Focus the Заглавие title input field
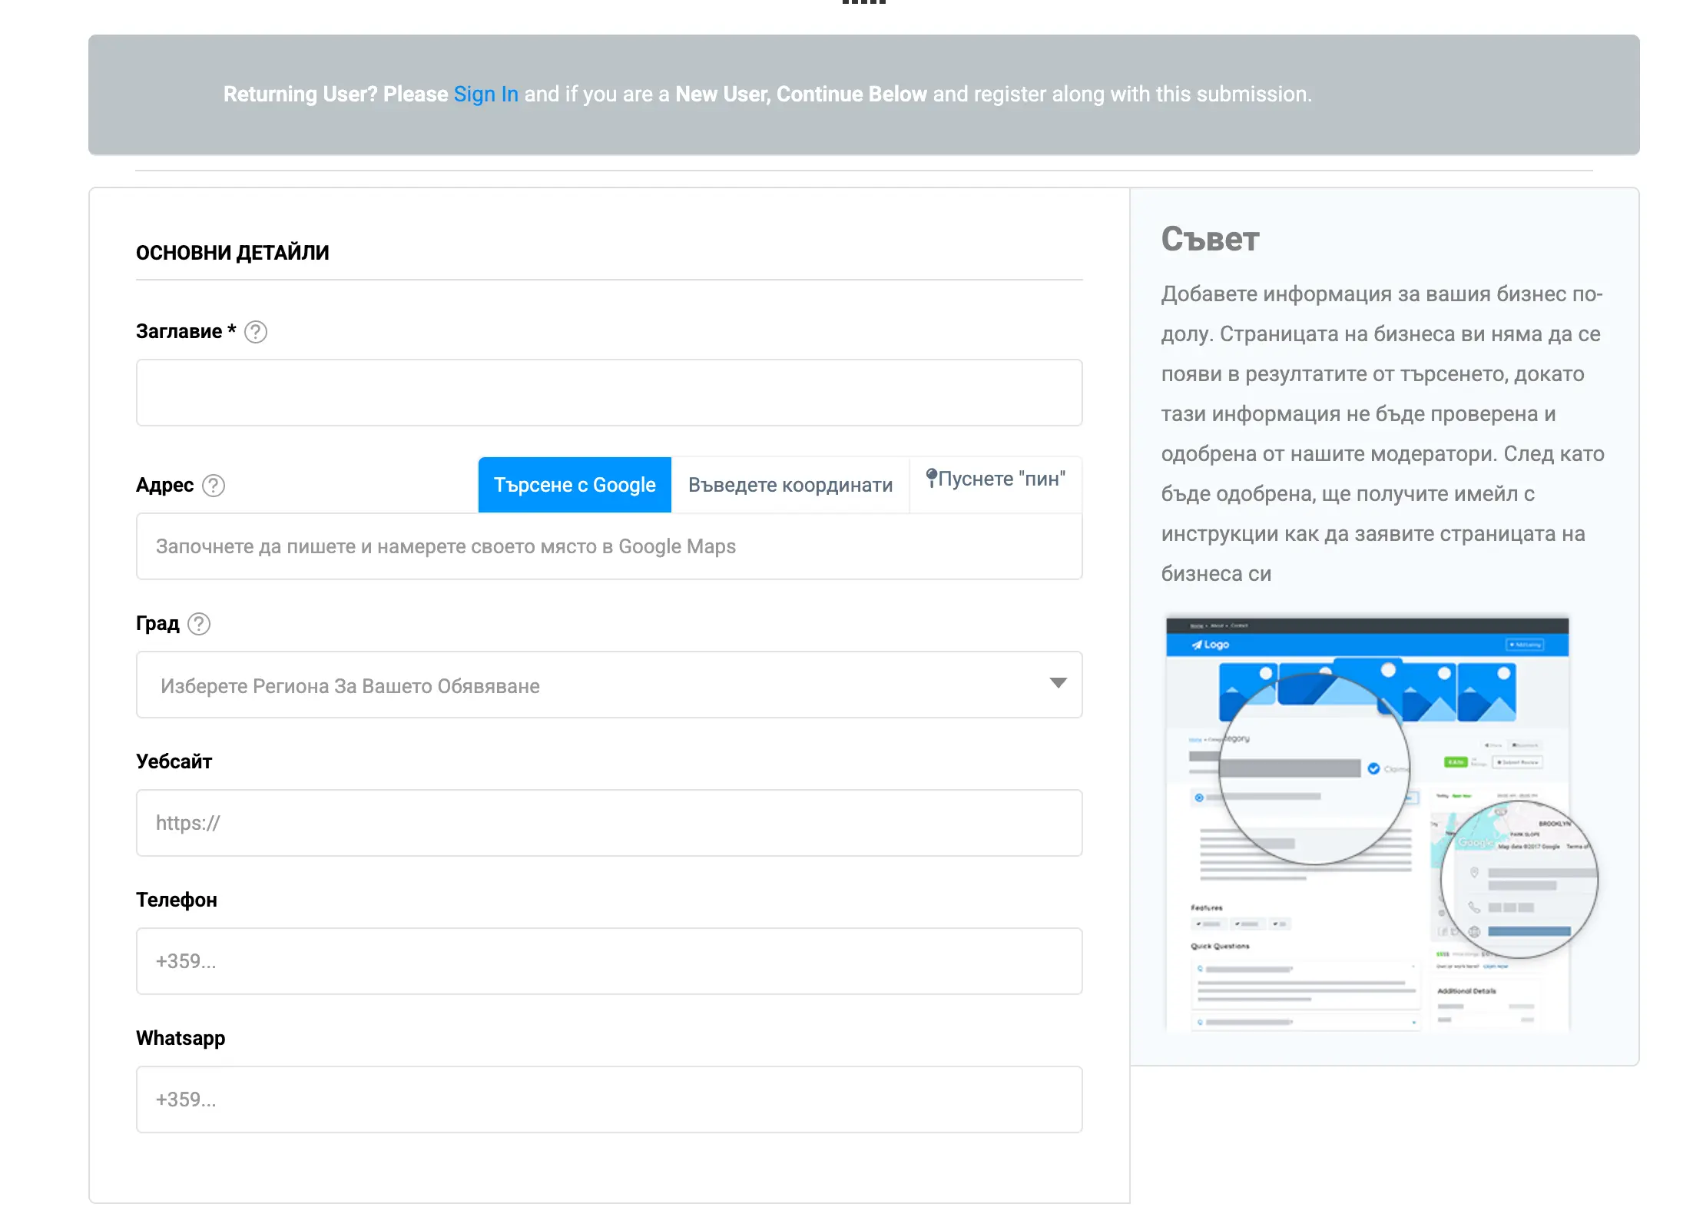 (608, 393)
